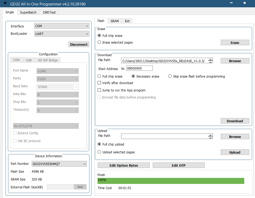
Task: Expand the Timeout(s) dropdown
Action: pos(58,110)
